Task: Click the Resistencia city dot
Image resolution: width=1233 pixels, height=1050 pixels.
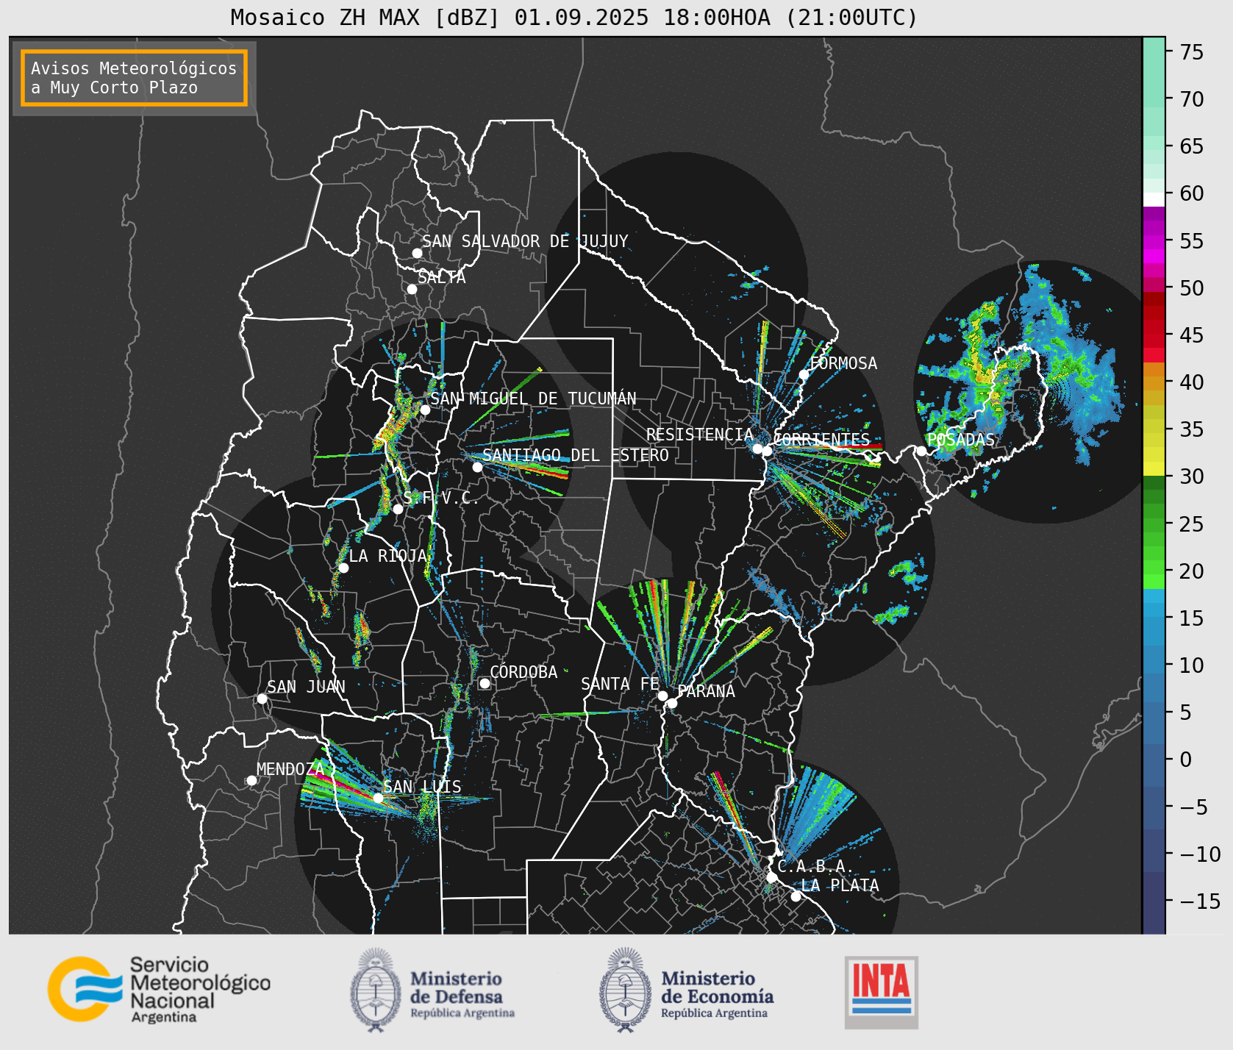Action: click(x=757, y=449)
